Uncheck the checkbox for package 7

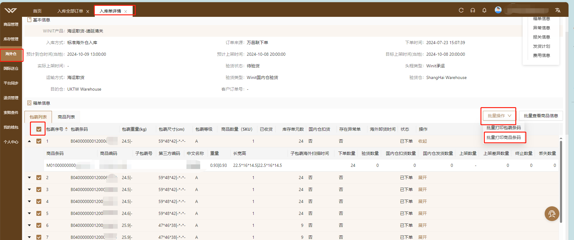pos(39,237)
